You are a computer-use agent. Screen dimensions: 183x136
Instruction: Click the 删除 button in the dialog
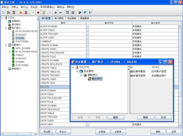[x=116, y=117]
